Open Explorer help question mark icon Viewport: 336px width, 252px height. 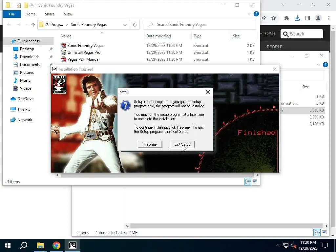[x=256, y=14]
